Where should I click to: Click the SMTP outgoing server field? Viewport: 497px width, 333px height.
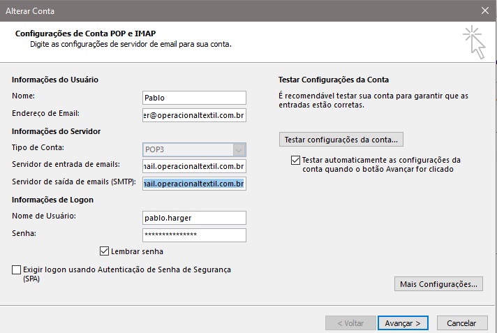click(x=194, y=184)
